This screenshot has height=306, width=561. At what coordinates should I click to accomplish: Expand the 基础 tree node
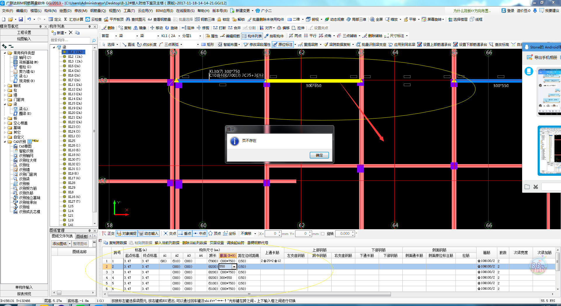click(x=5, y=128)
